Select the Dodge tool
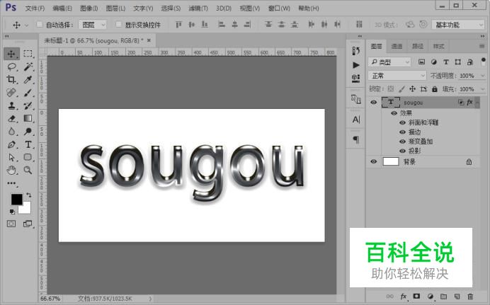Screen dimensions: 490x305 (x=28, y=132)
